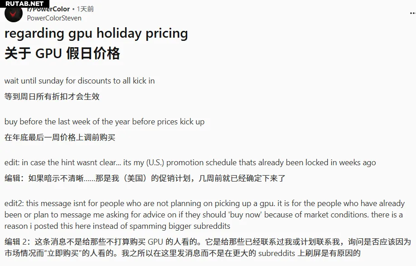Image resolution: width=416 pixels, height=266 pixels.
Task: Open PowerColorSteven's user profile
Action: click(x=54, y=18)
